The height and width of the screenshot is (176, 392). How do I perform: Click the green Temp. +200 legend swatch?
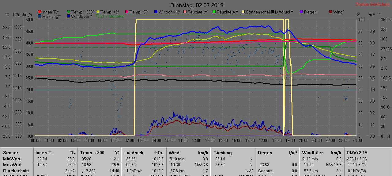point(69,12)
